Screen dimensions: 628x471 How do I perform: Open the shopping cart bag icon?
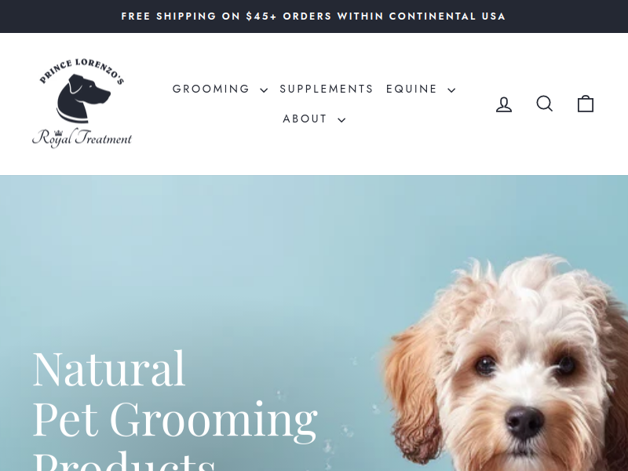(585, 104)
